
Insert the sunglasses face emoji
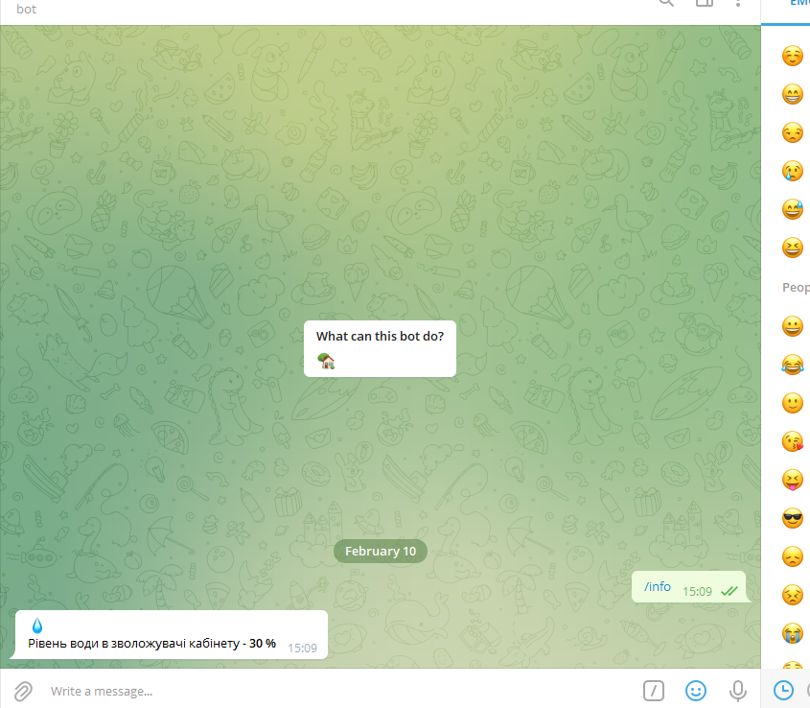pyautogui.click(x=793, y=518)
